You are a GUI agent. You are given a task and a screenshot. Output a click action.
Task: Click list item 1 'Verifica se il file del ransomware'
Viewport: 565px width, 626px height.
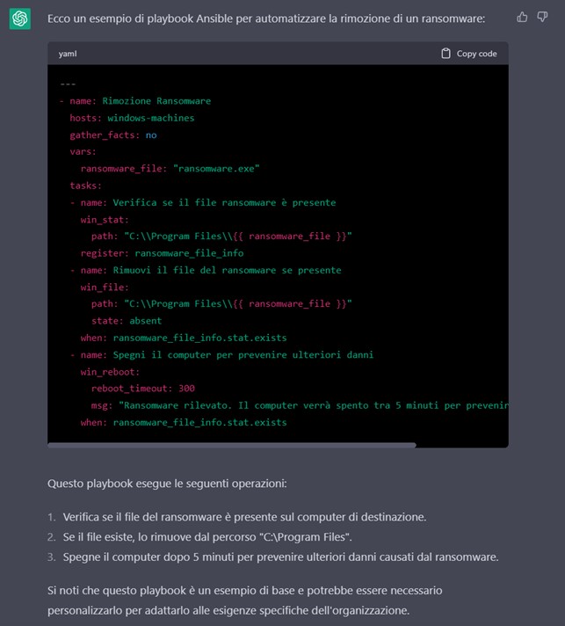click(x=244, y=517)
